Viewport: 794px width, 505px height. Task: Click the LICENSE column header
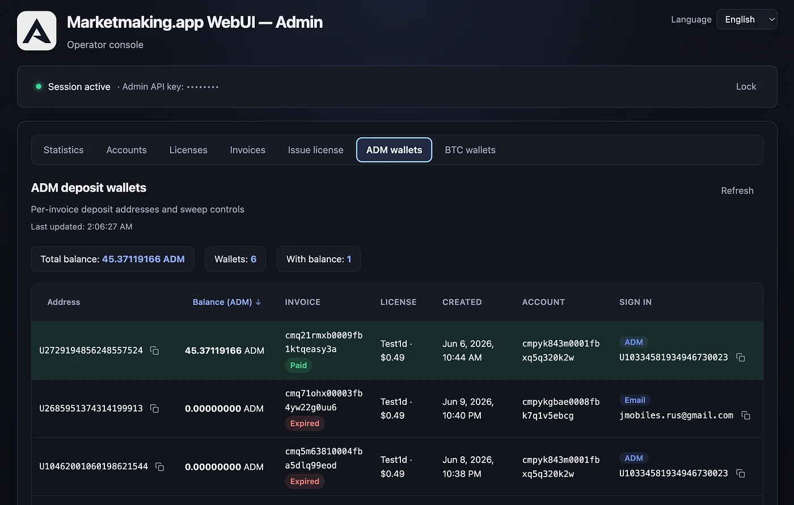(x=398, y=302)
